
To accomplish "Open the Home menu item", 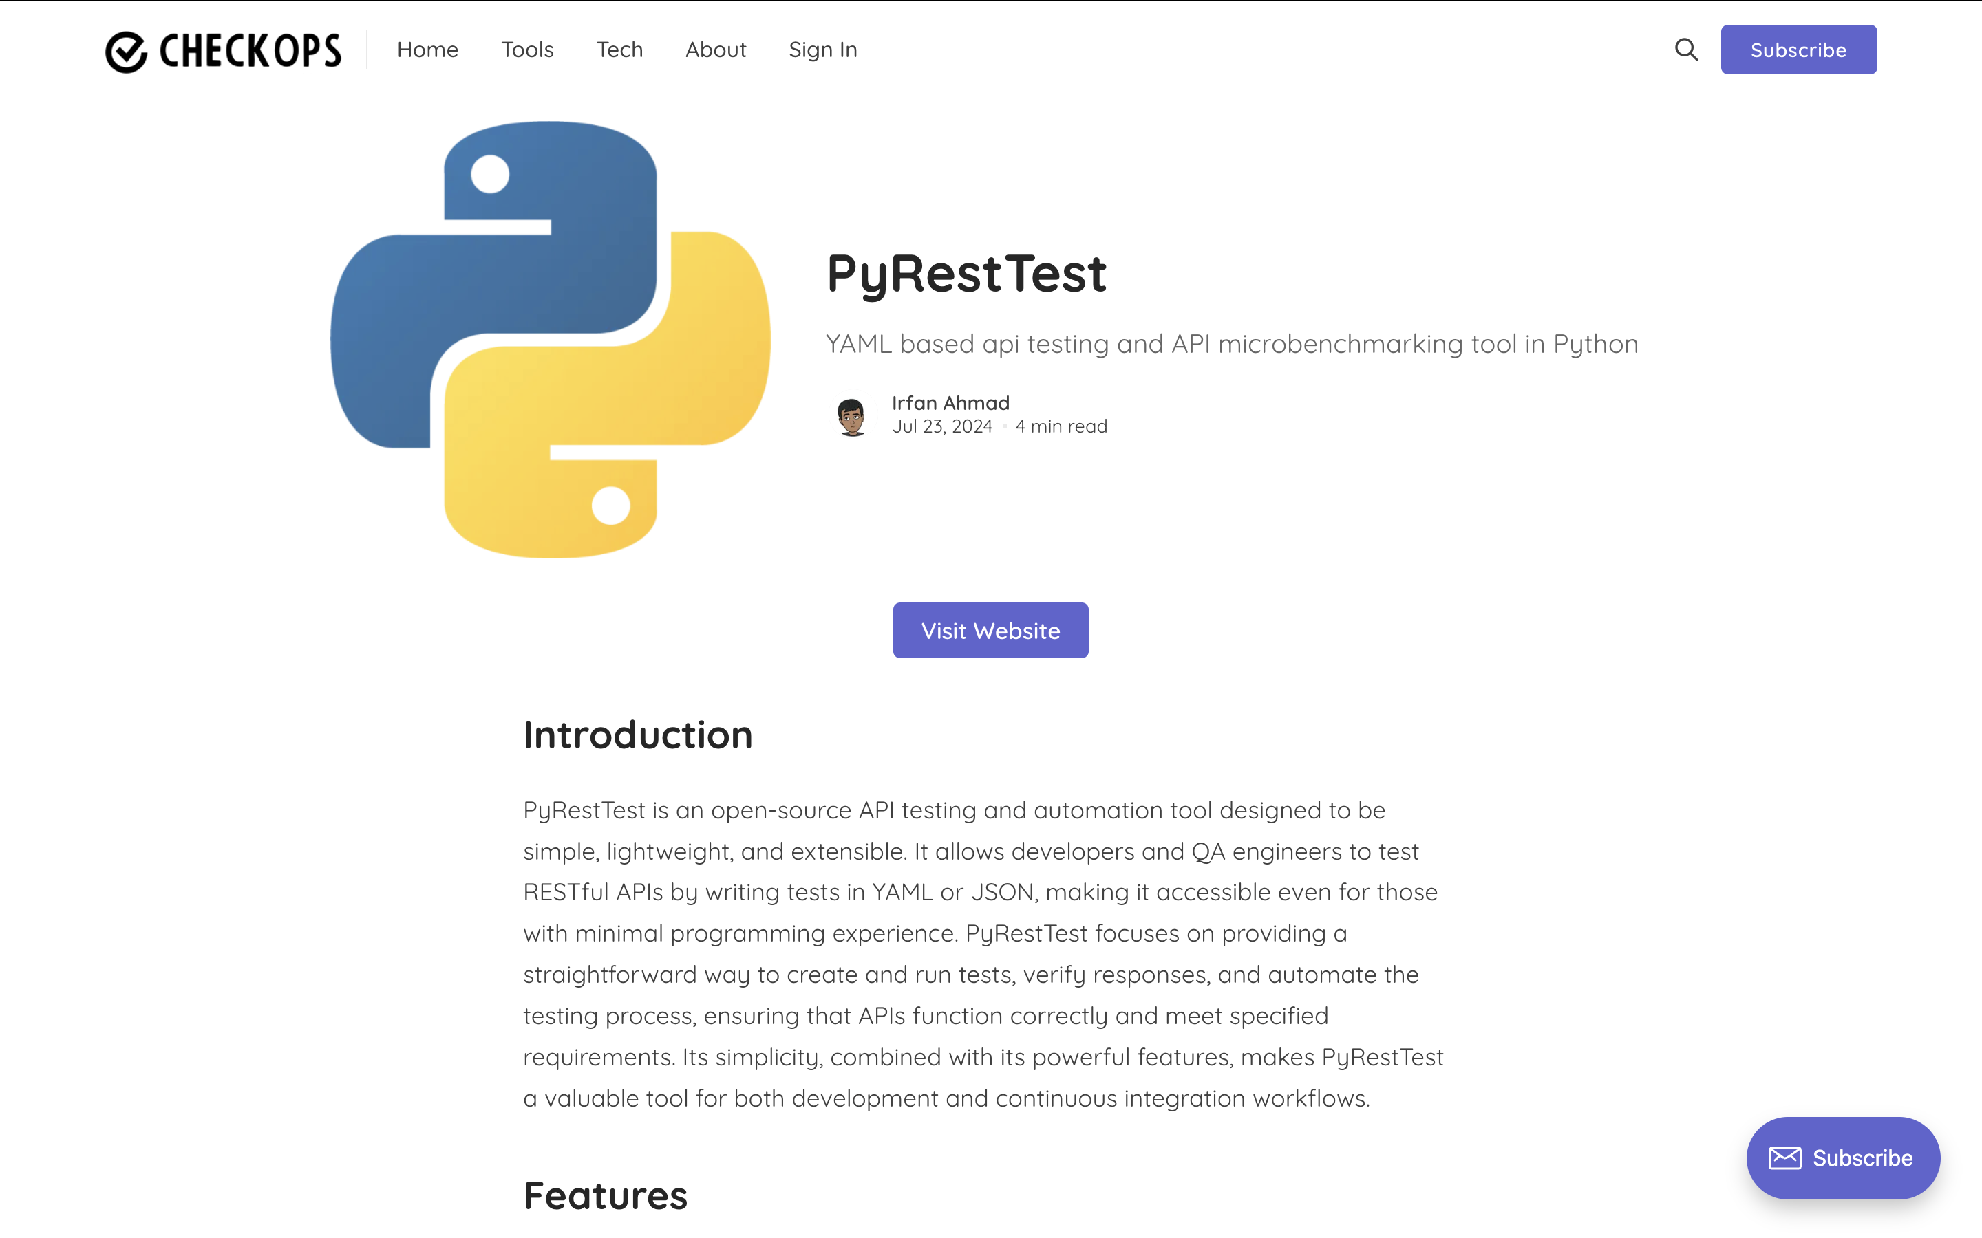I will [x=427, y=49].
